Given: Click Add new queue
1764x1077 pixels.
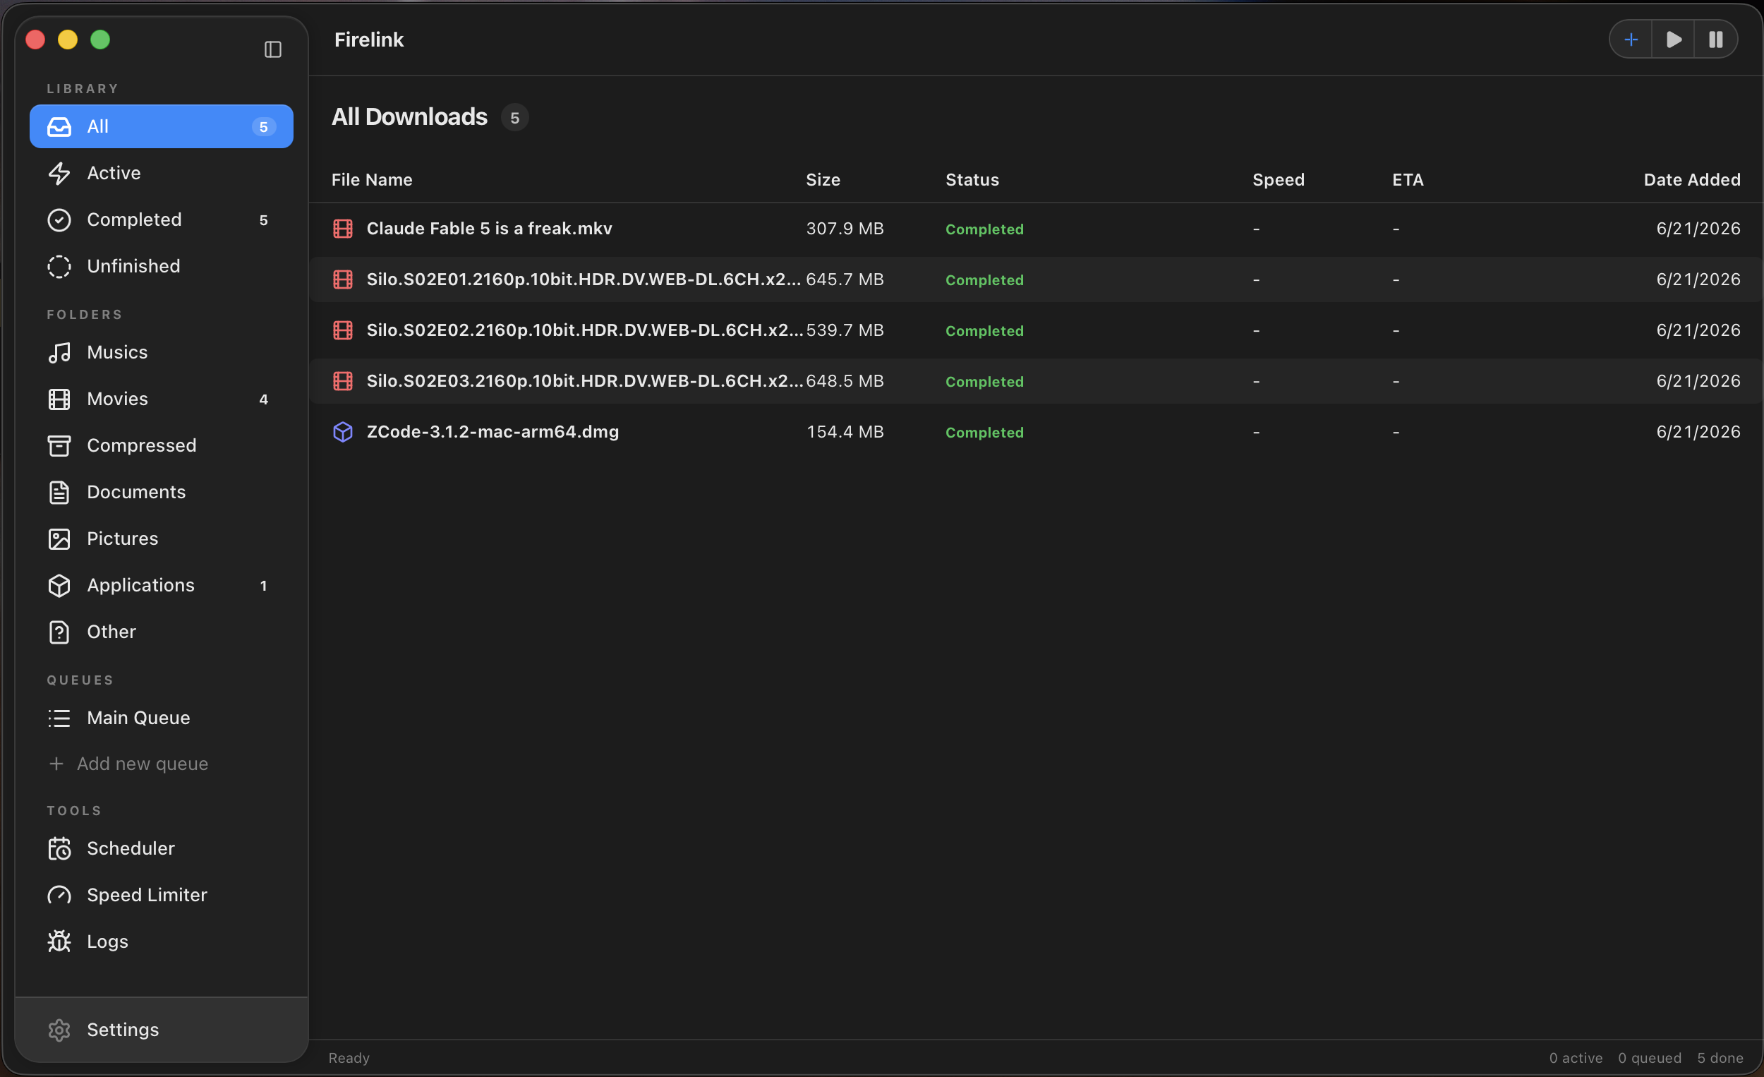Looking at the screenshot, I should click(129, 764).
